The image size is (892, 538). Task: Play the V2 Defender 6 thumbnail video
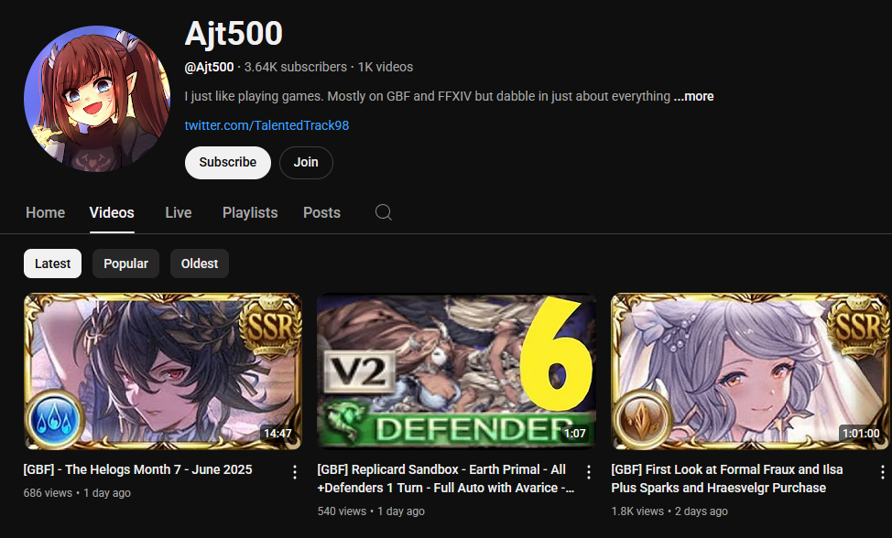point(456,371)
